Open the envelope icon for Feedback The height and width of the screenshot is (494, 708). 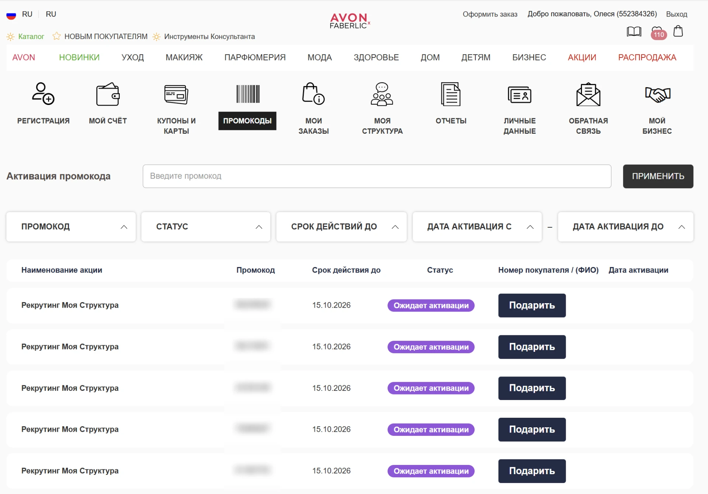[588, 94]
